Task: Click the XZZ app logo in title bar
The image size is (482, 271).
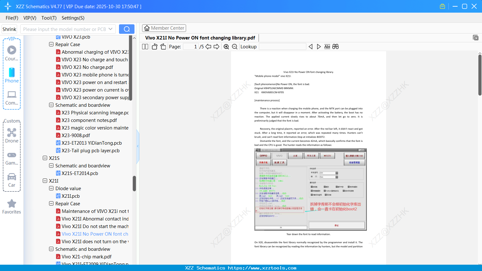Action: 8,6
